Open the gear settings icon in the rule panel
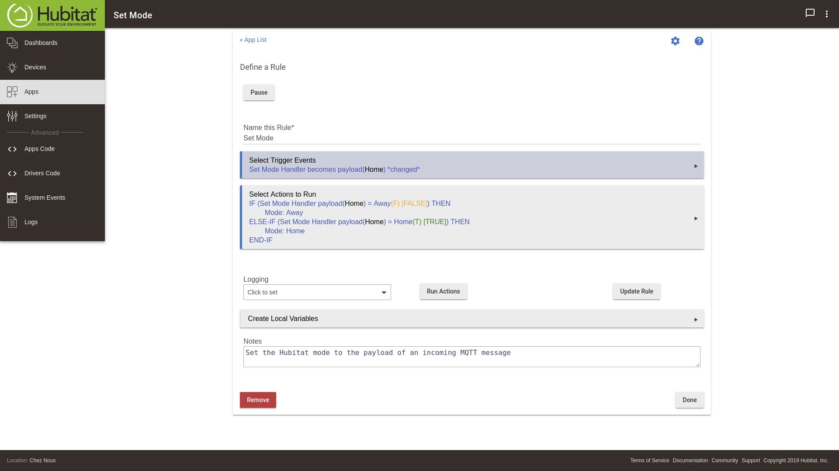This screenshot has height=471, width=839. tap(675, 41)
